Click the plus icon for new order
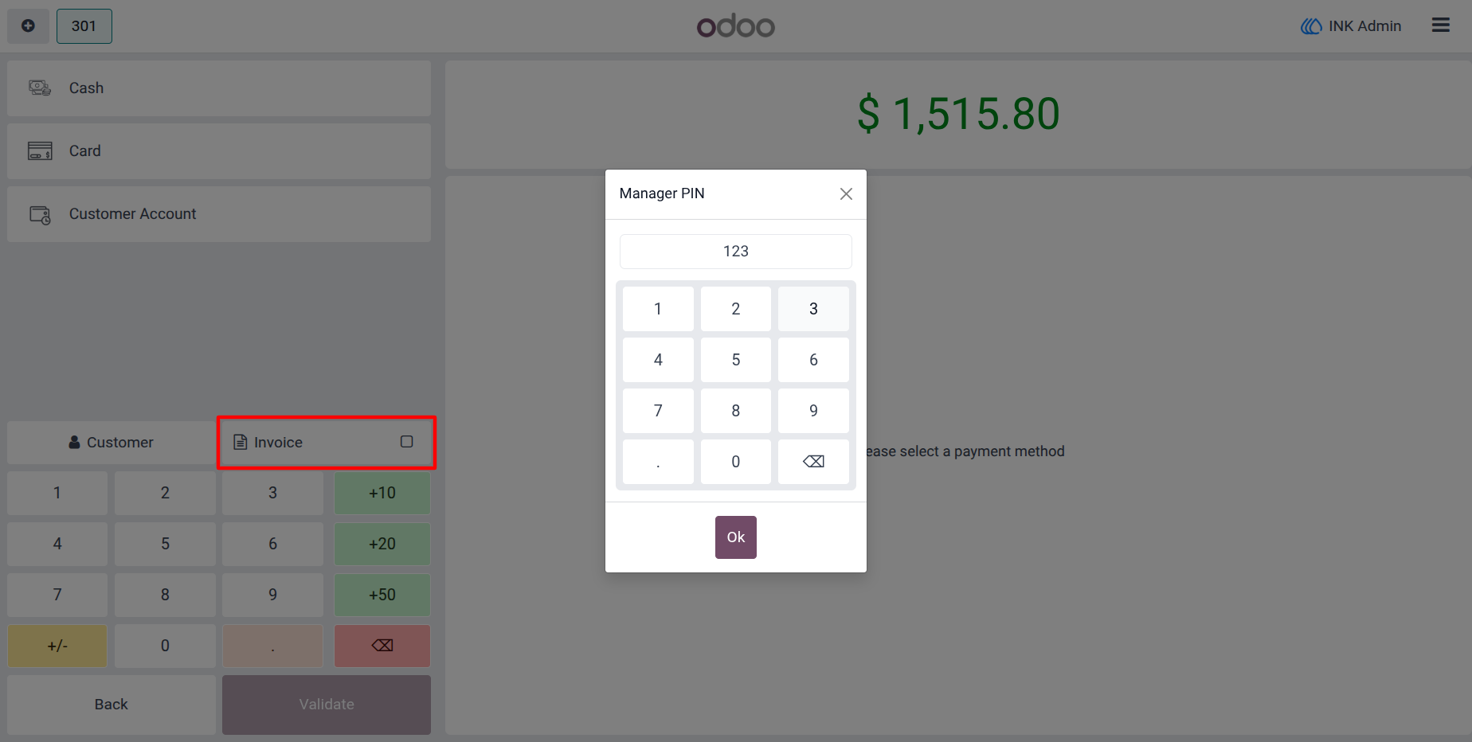The width and height of the screenshot is (1472, 742). (x=28, y=25)
